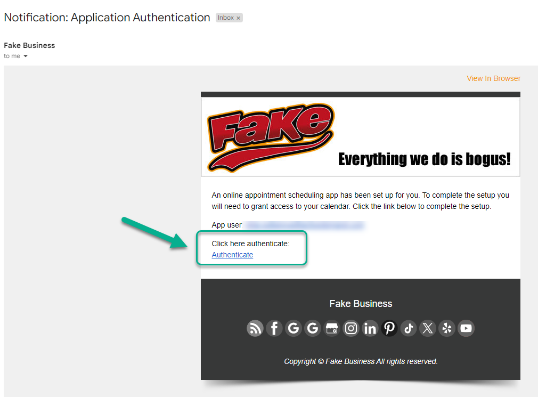Image resolution: width=538 pixels, height=397 pixels.
Task: Click the View In Browser link
Action: (493, 78)
